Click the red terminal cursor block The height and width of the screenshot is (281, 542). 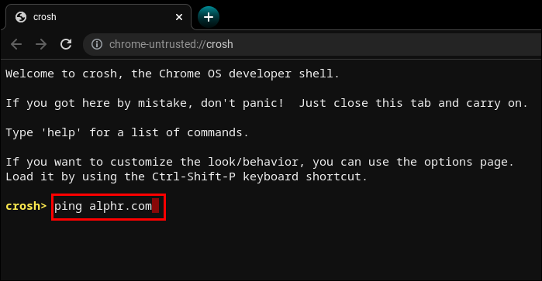point(156,206)
